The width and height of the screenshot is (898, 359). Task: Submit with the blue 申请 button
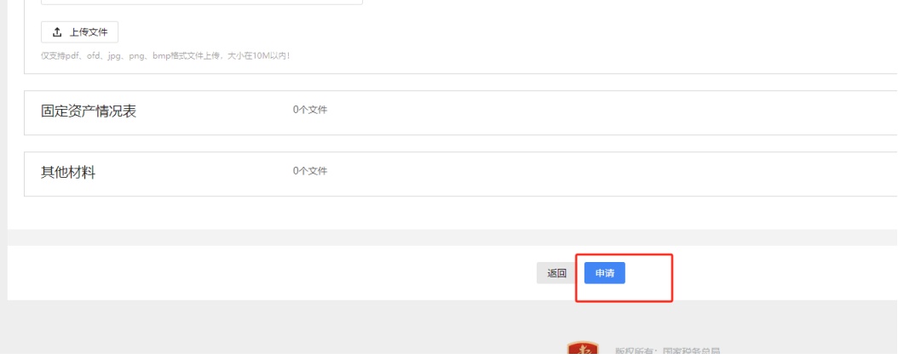pos(605,273)
